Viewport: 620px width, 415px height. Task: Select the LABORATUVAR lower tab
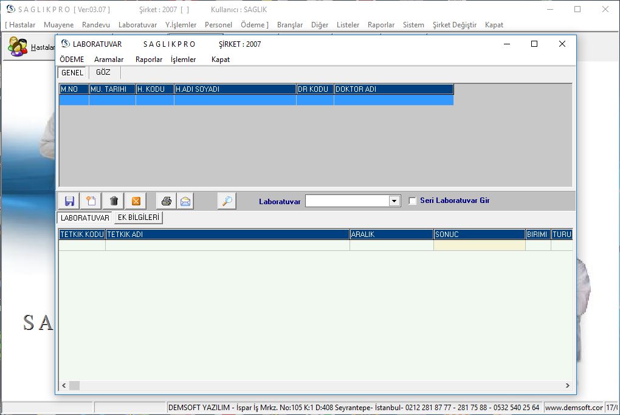click(85, 218)
